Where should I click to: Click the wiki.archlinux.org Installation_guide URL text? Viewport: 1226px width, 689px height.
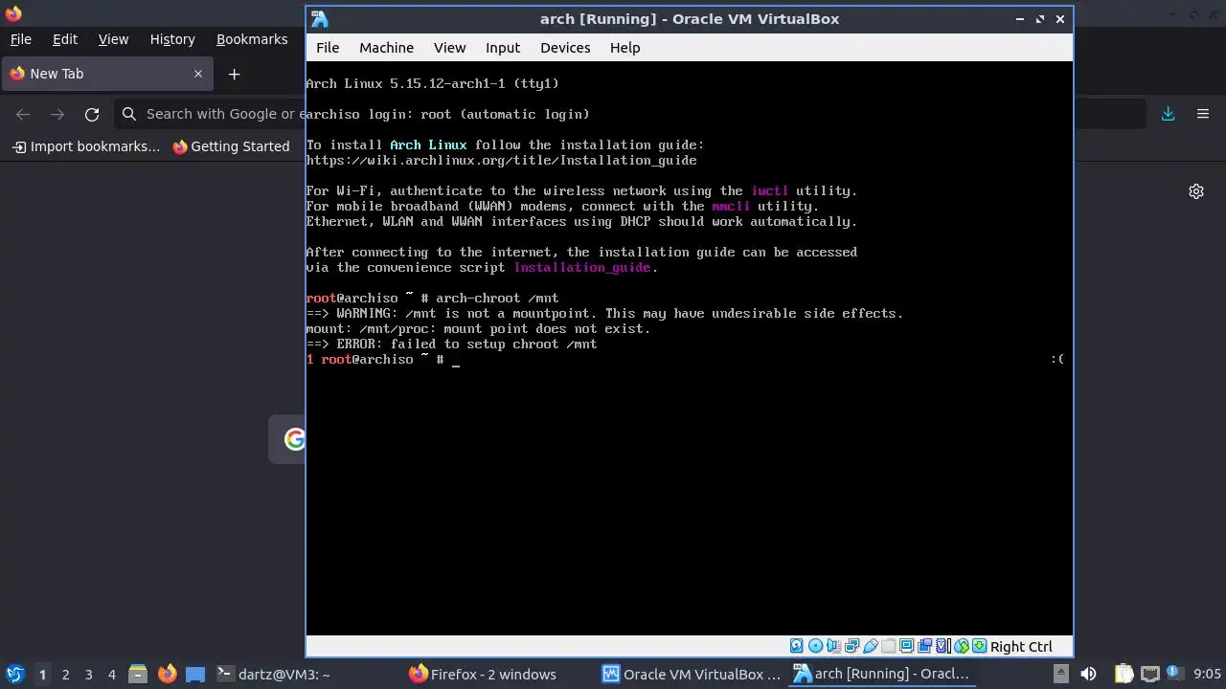click(501, 160)
